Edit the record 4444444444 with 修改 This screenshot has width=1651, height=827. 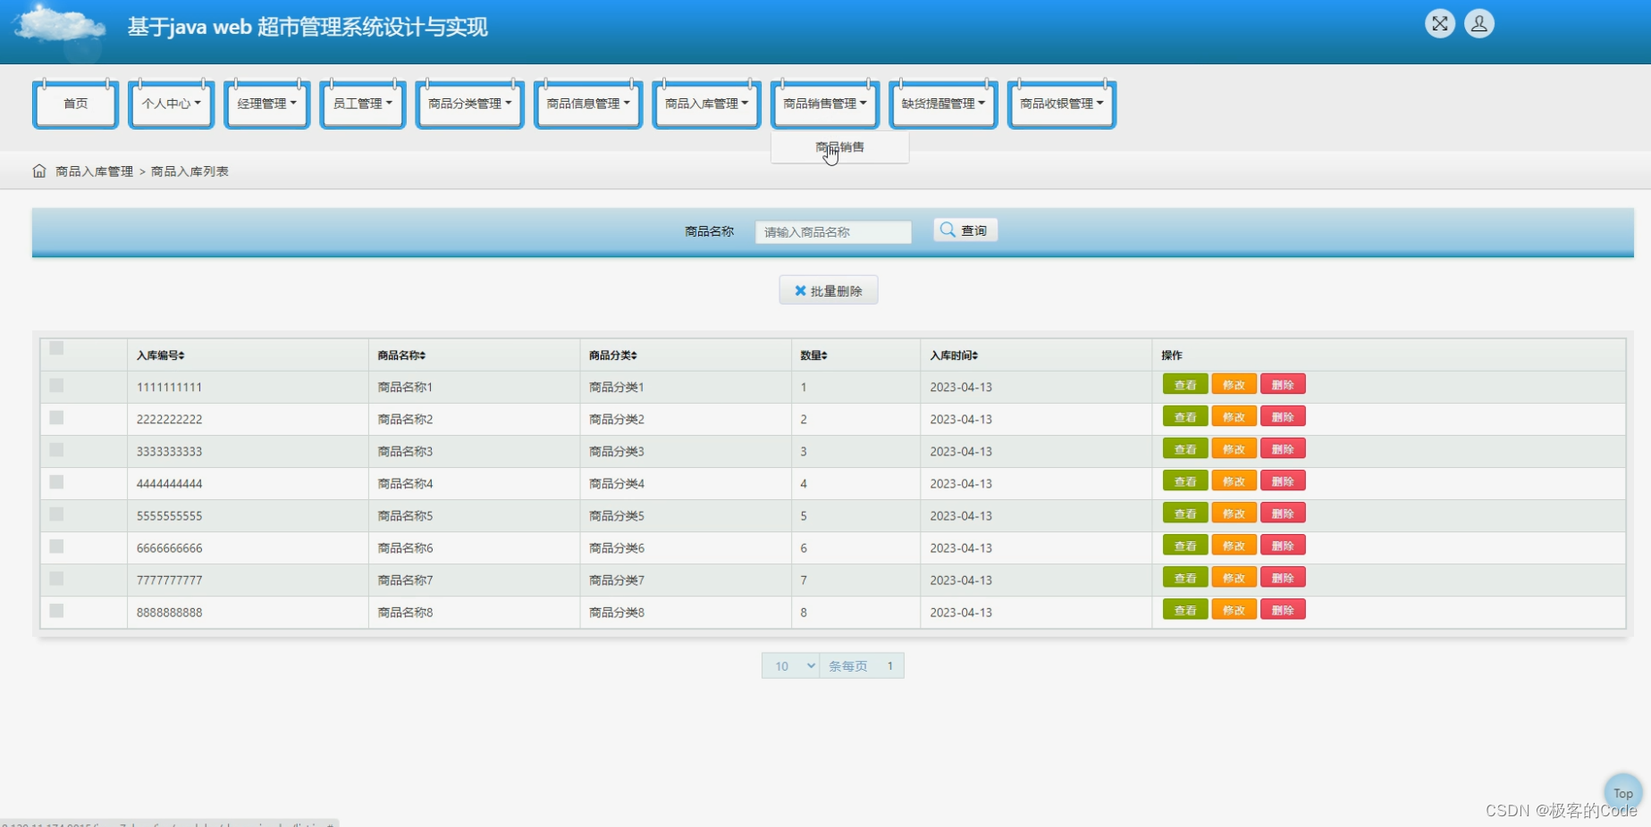click(x=1234, y=481)
